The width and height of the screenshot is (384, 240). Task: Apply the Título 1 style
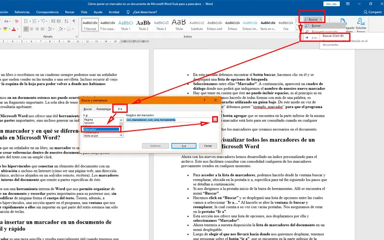click(125, 25)
